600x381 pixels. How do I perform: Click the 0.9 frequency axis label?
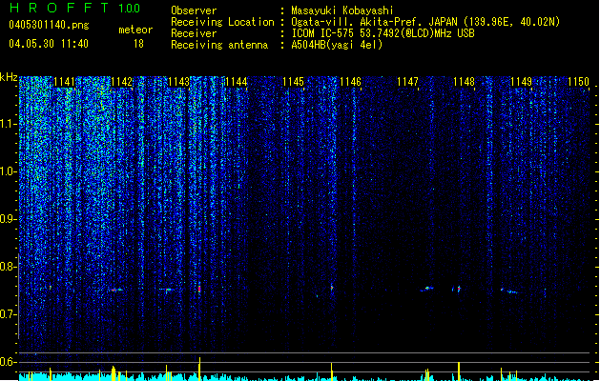pyautogui.click(x=9, y=219)
